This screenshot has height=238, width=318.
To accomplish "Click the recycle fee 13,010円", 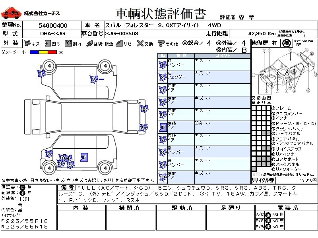I will point(308,180).
